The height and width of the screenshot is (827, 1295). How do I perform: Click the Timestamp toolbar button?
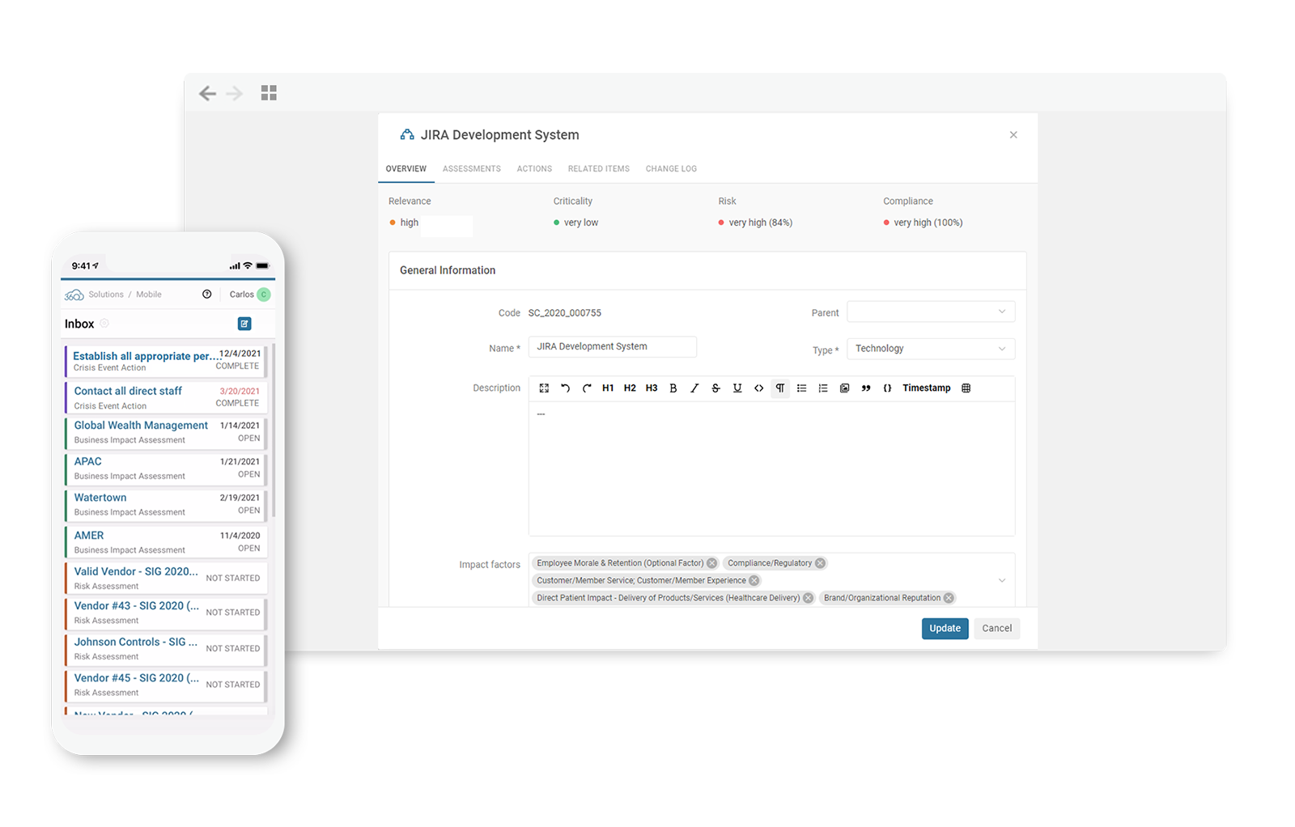coord(927,388)
